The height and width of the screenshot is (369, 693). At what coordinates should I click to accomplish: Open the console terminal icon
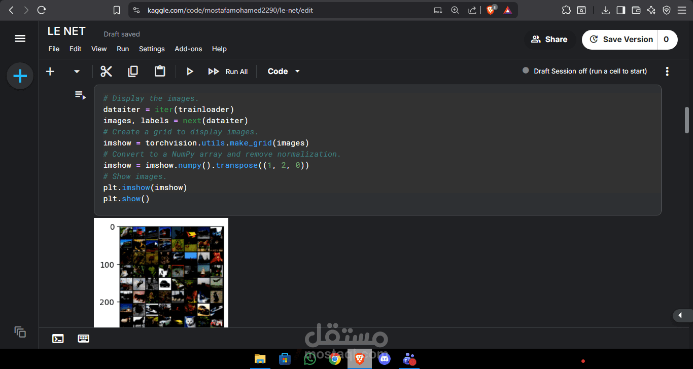point(58,339)
